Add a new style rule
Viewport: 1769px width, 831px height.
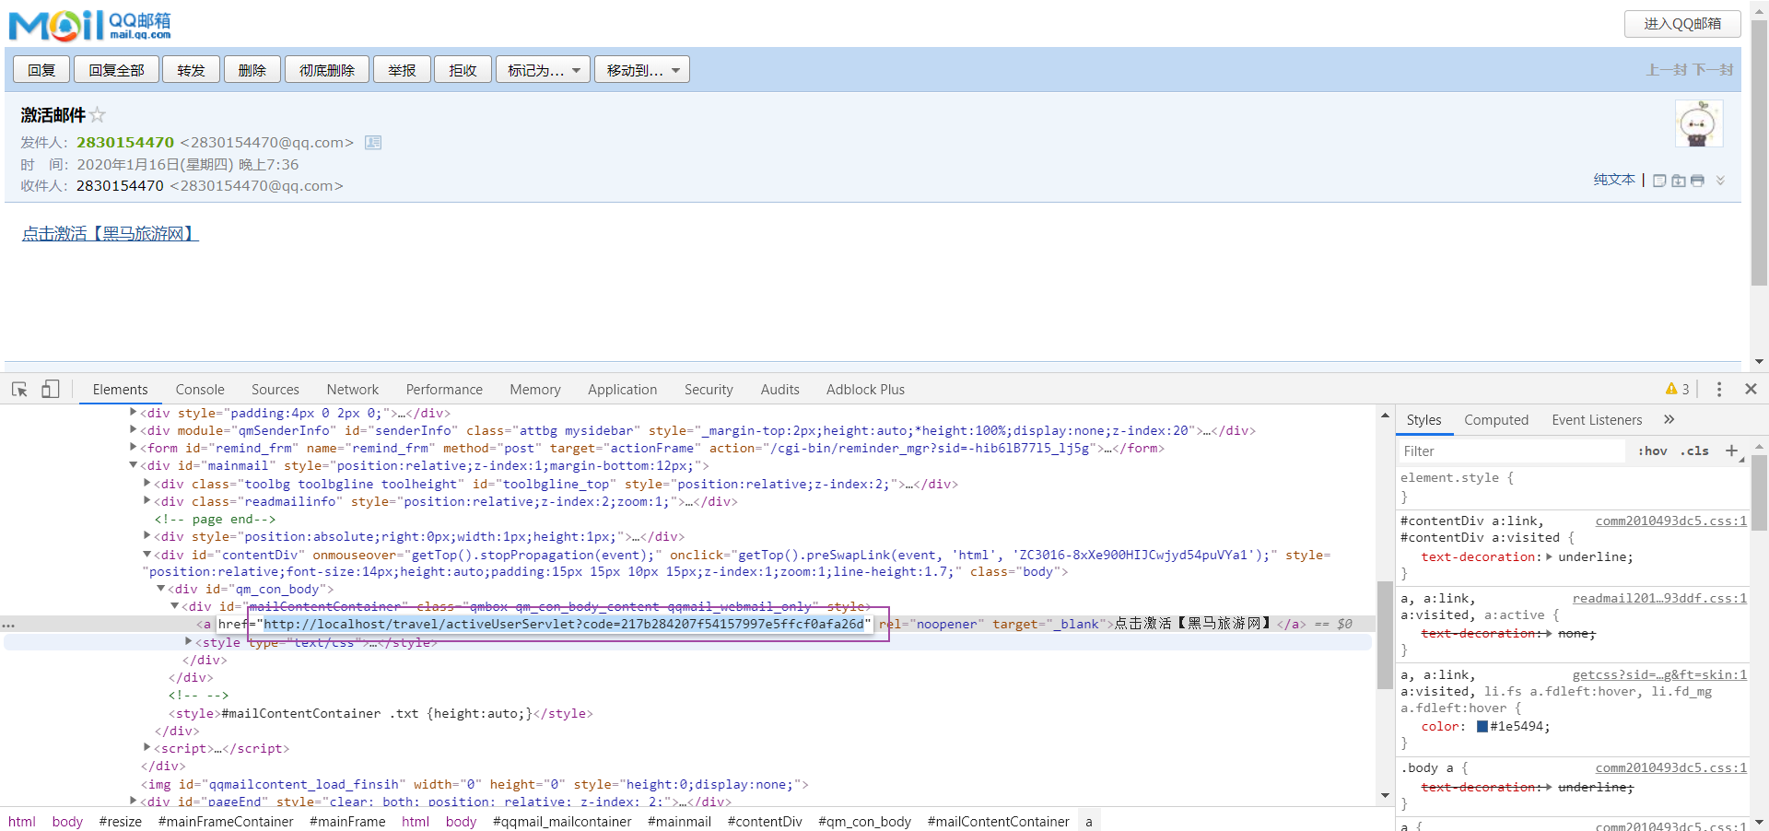coord(1732,451)
